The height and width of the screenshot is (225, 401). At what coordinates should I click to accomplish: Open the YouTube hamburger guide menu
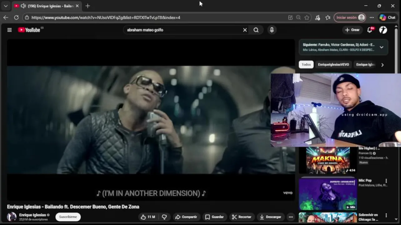point(9,30)
